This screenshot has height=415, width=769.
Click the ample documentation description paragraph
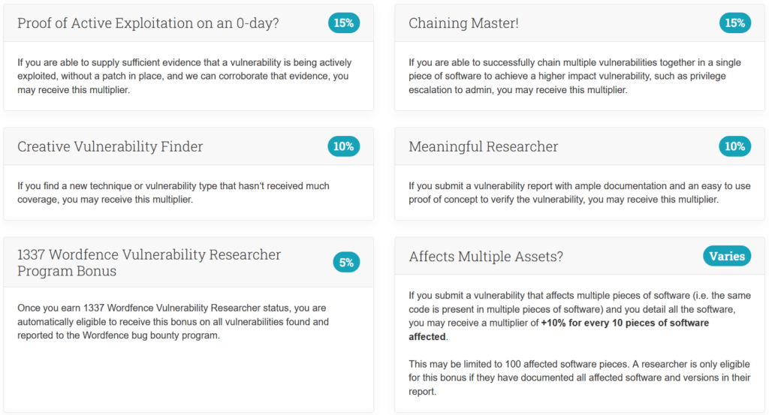(580, 193)
